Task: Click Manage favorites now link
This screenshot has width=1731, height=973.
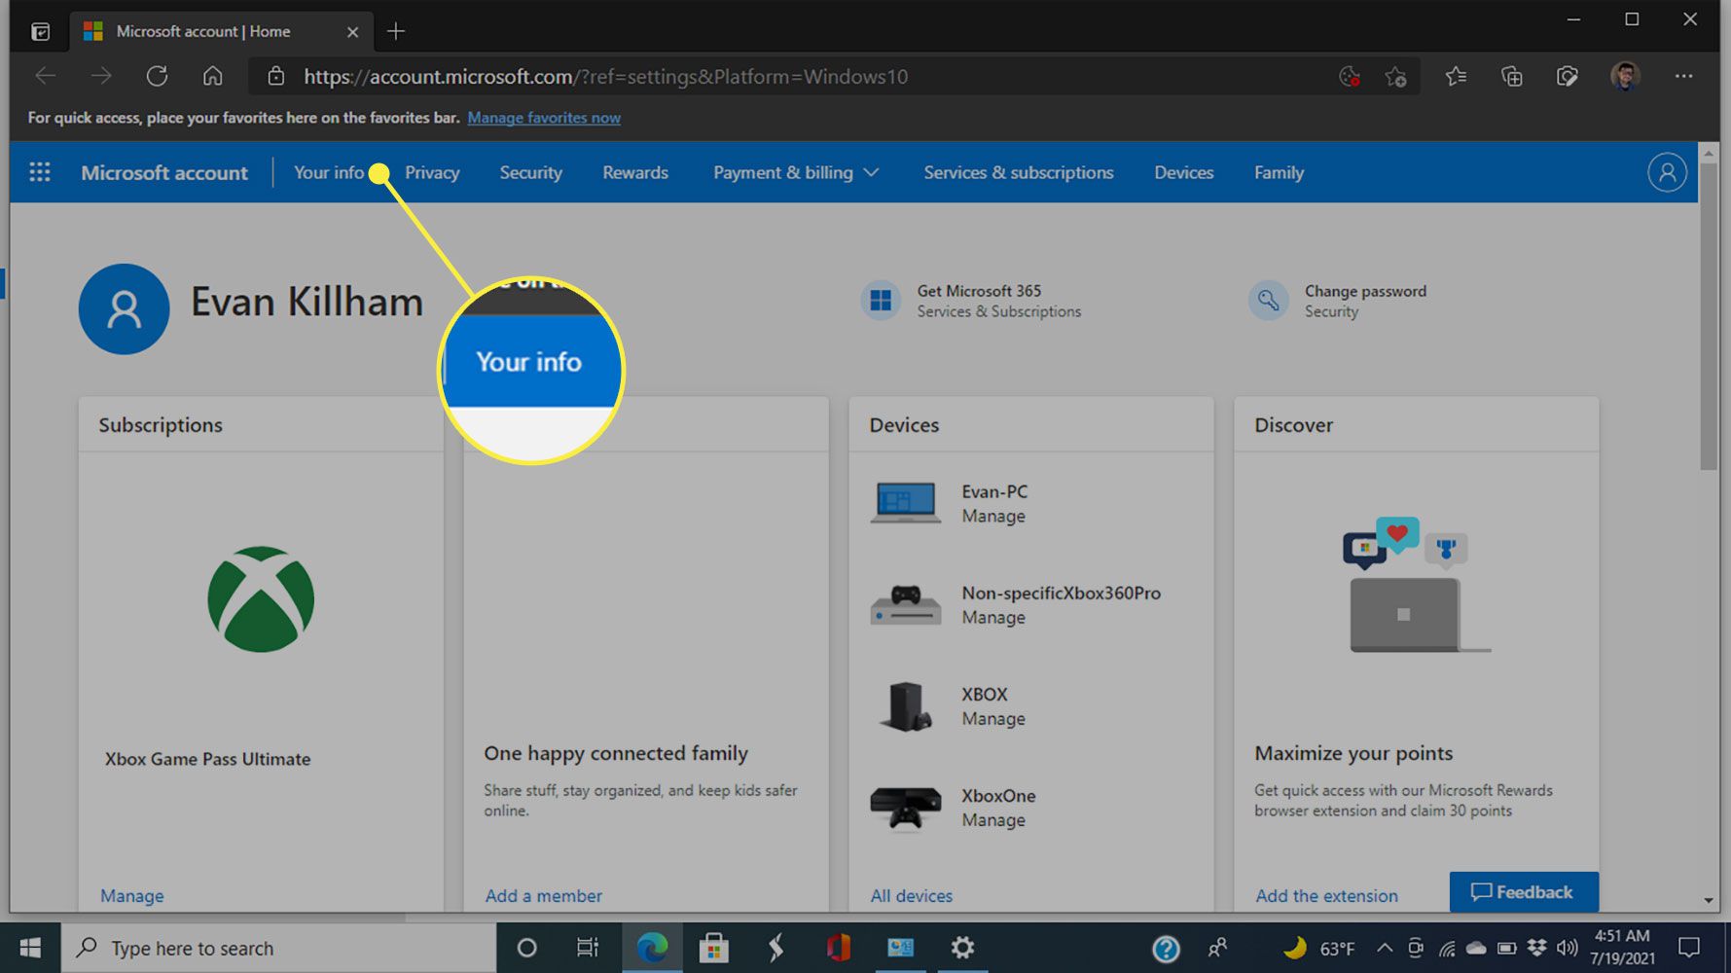Action: pyautogui.click(x=544, y=118)
